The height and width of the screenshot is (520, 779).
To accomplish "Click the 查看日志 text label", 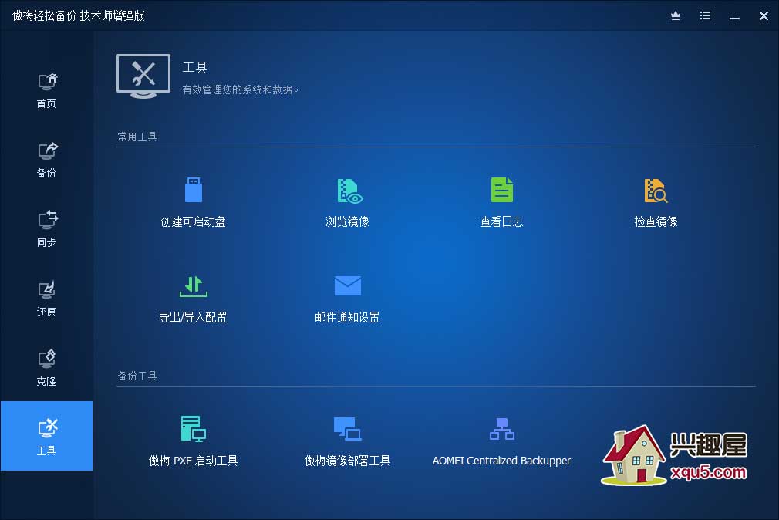I will 502,221.
